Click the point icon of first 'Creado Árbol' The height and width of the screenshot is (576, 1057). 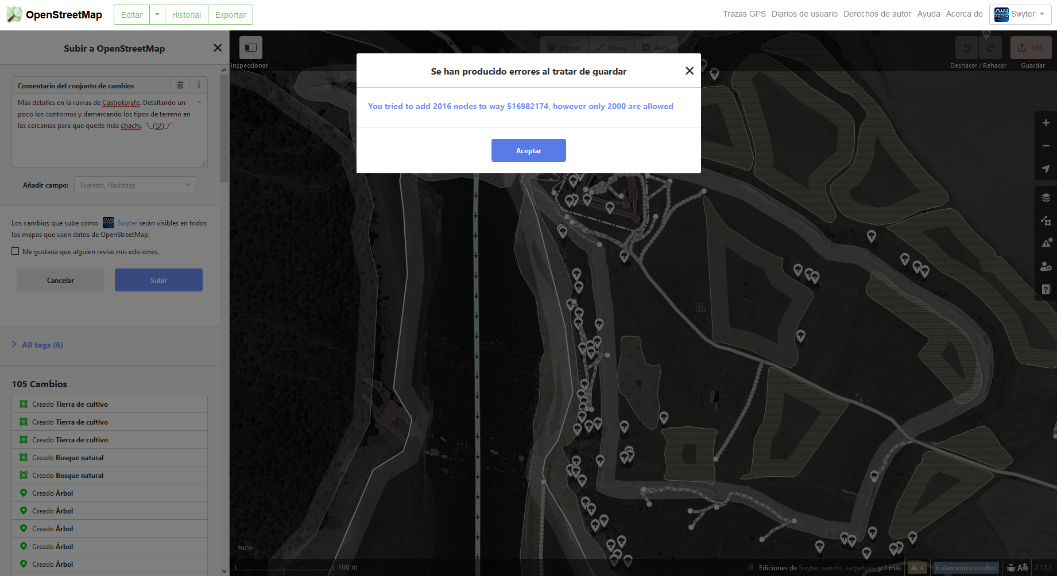tap(24, 493)
